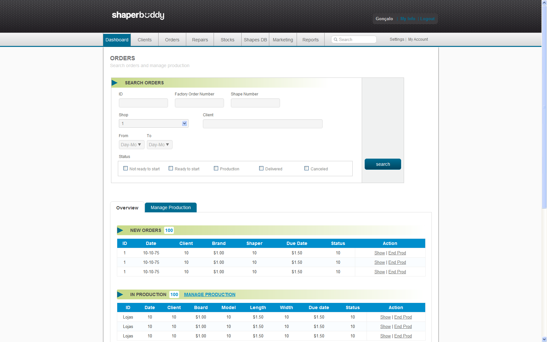Click the Factory Order Number field

tap(199, 103)
